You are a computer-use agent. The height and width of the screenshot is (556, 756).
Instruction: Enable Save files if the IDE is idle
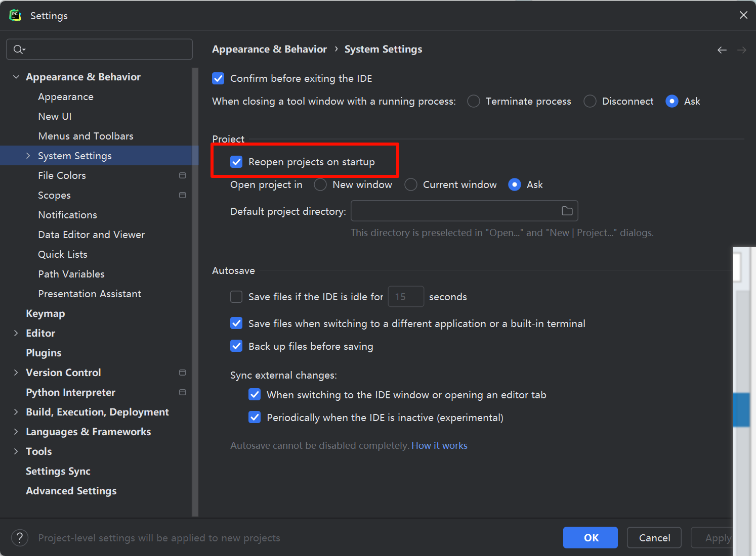click(x=236, y=297)
